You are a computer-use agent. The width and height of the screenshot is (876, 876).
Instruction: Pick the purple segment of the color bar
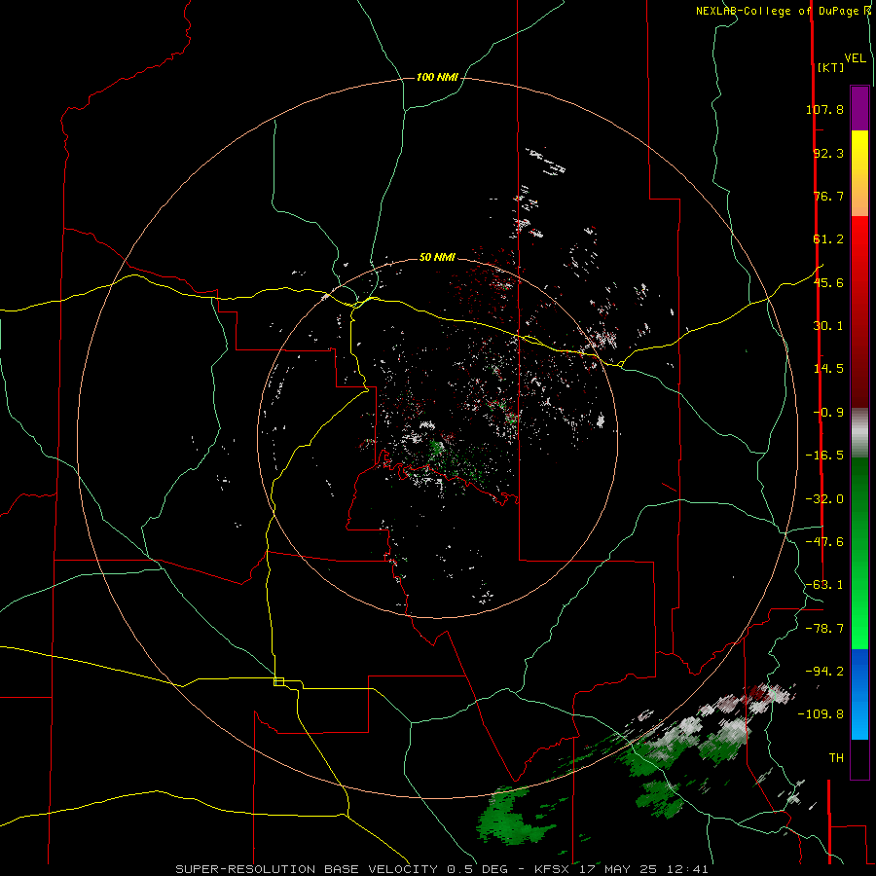[859, 109]
